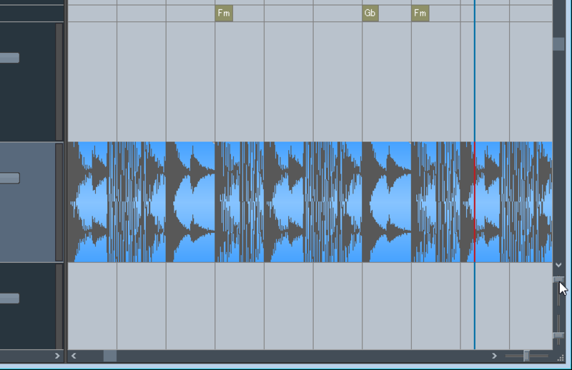Click the horizontal scrollbar thumb
Image resolution: width=572 pixels, height=370 pixels.
pos(110,356)
